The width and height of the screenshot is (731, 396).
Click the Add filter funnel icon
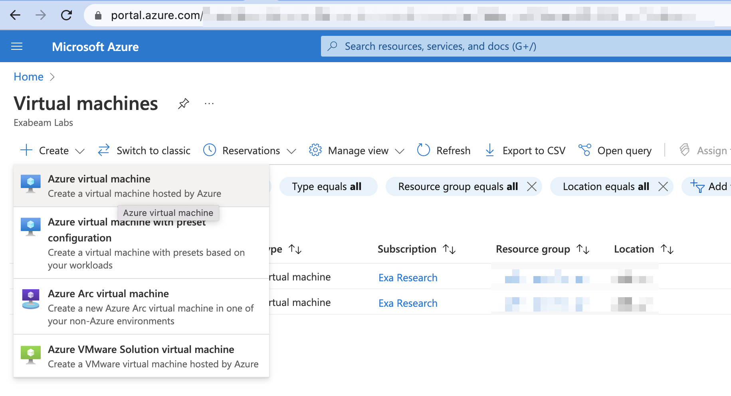pyautogui.click(x=697, y=186)
